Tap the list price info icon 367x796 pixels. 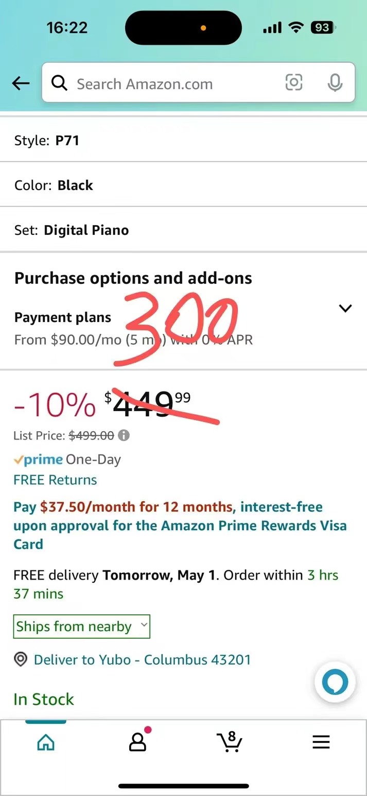[124, 435]
